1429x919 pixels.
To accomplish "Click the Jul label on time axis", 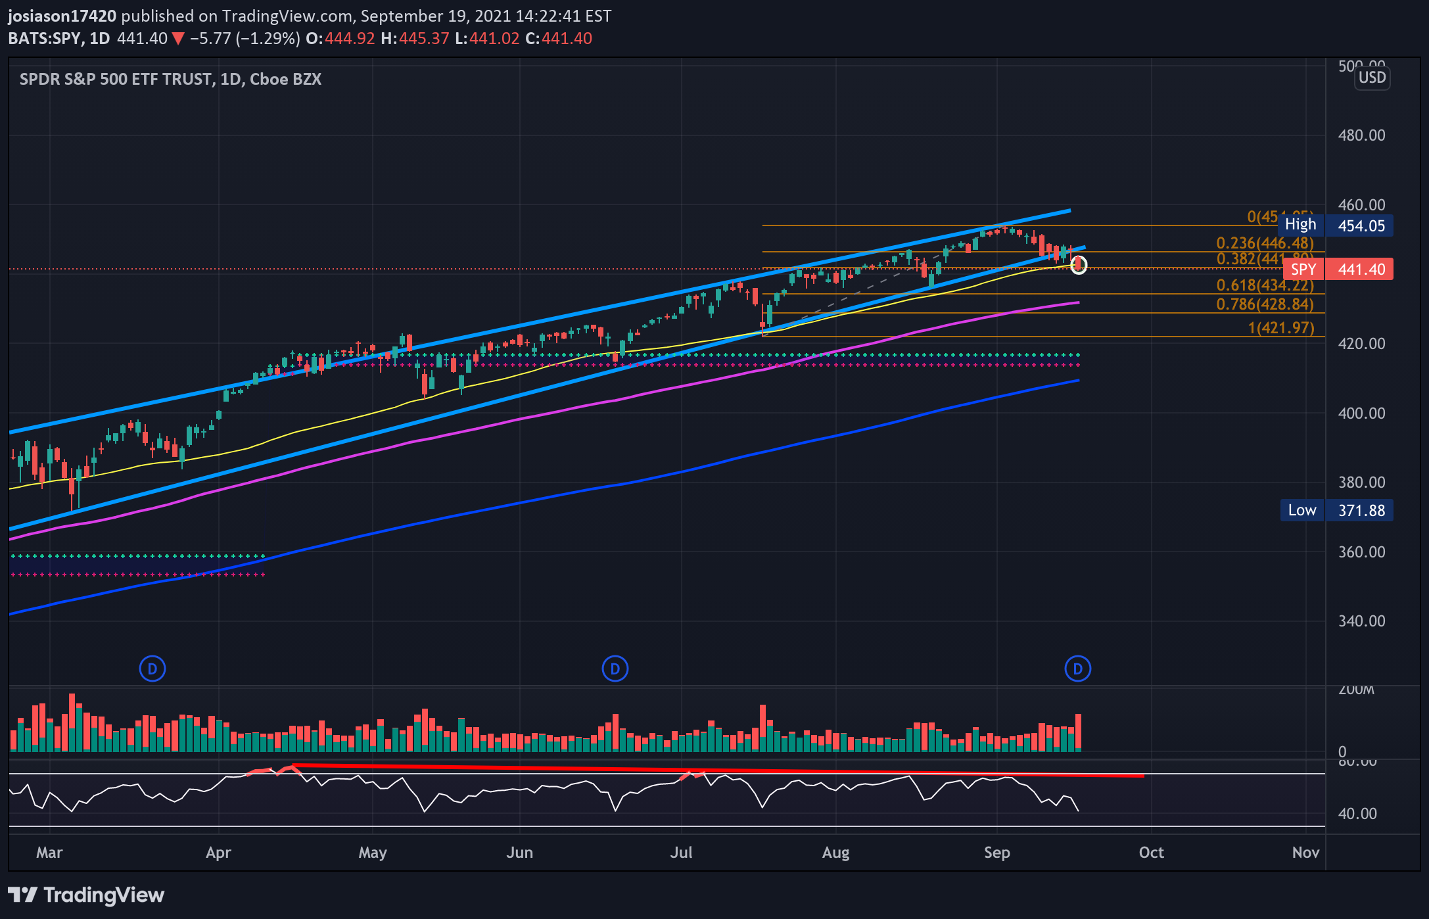I will click(682, 853).
